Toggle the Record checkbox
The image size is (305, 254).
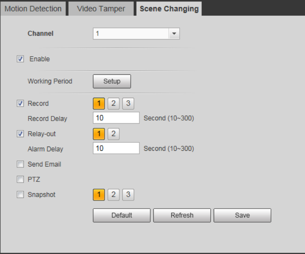click(x=20, y=104)
